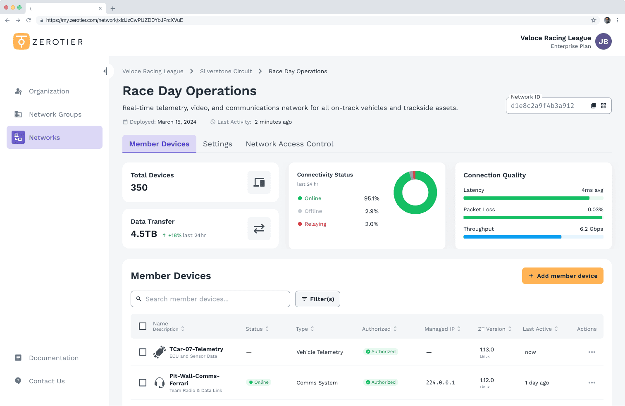
Task: Select the Pit-Wall-Comms-Ferrari checkbox
Action: pyautogui.click(x=143, y=383)
